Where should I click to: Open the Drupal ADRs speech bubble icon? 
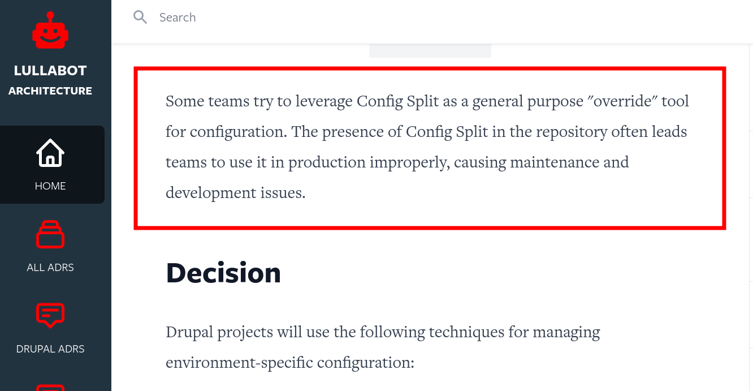point(50,316)
